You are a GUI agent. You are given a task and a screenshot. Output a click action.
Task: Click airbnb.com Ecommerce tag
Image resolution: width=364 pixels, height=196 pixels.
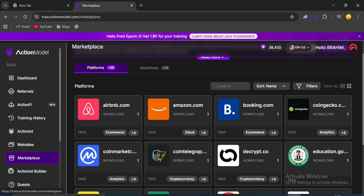click(115, 132)
